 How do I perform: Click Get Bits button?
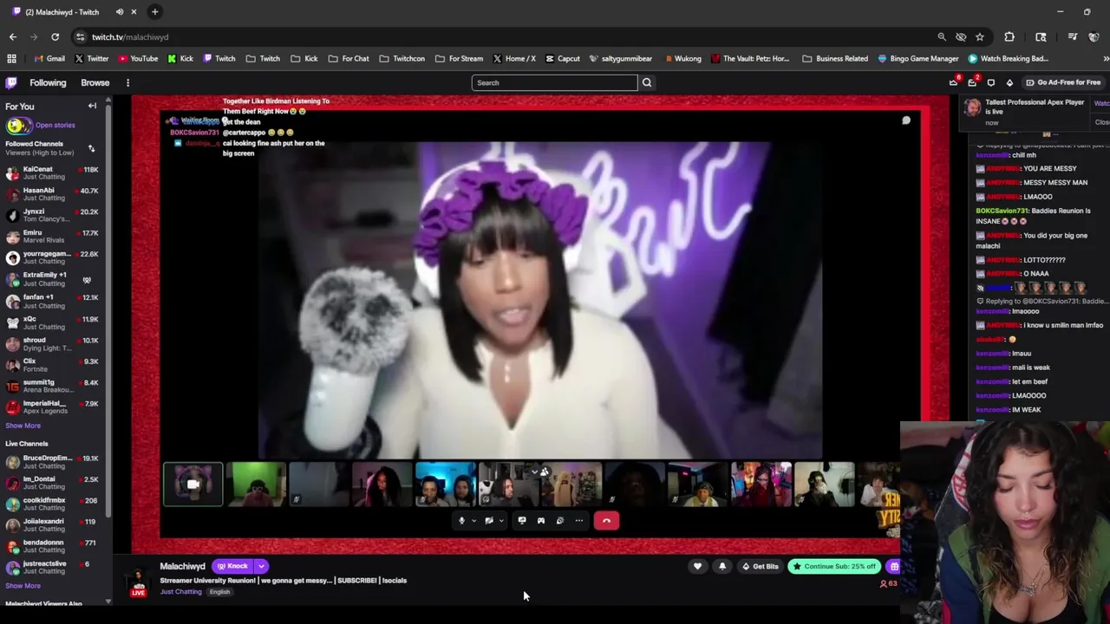tap(760, 567)
